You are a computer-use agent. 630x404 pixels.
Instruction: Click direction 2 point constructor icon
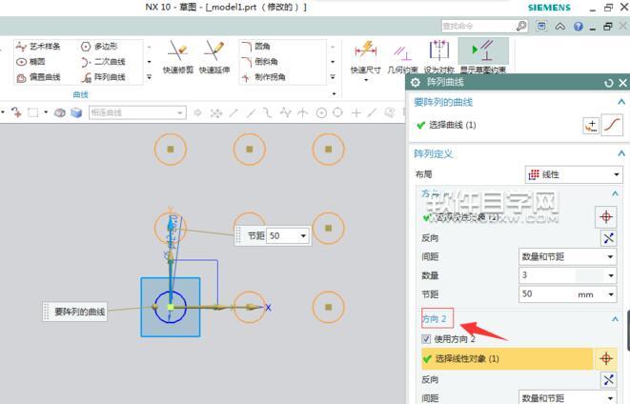(606, 358)
